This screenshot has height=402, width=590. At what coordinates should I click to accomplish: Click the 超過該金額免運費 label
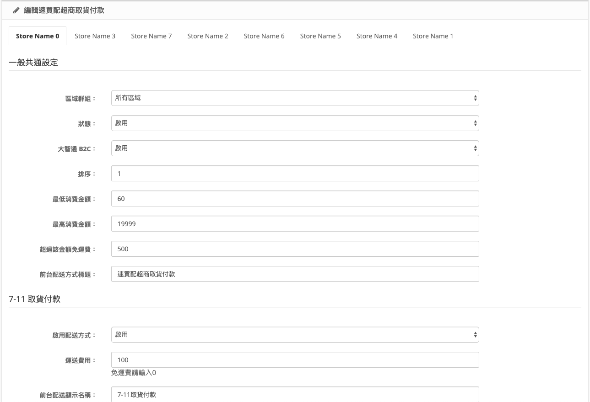pos(68,249)
